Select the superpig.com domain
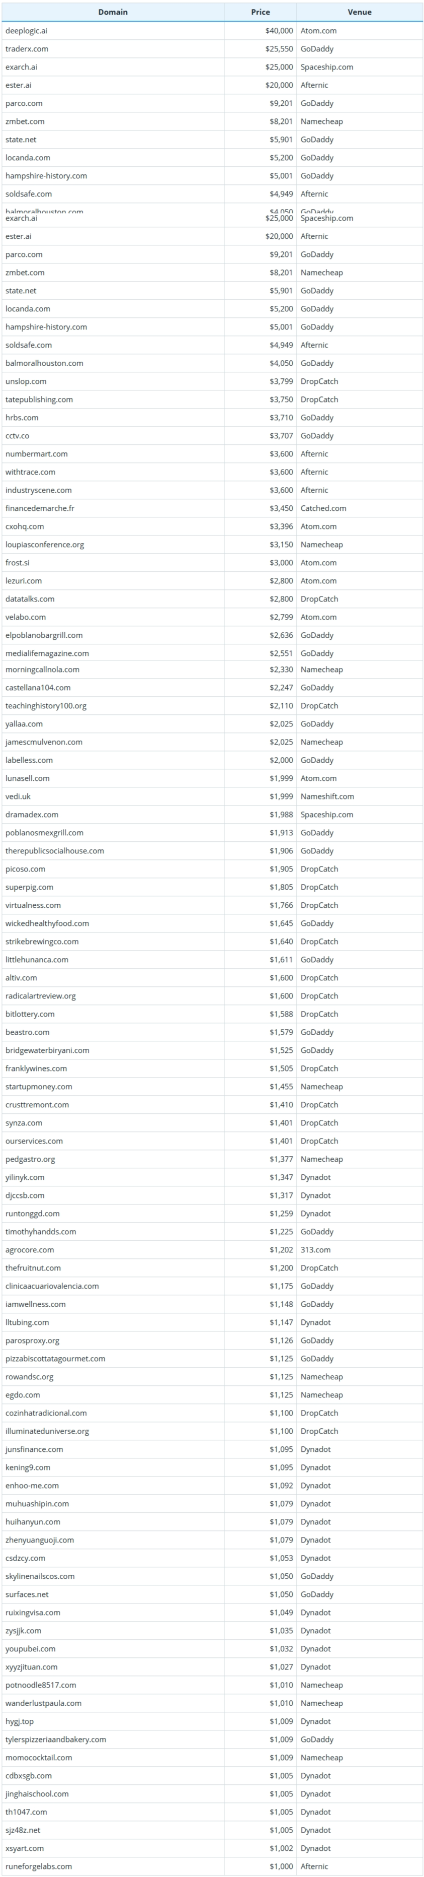The height and width of the screenshot is (1877, 424). [29, 887]
